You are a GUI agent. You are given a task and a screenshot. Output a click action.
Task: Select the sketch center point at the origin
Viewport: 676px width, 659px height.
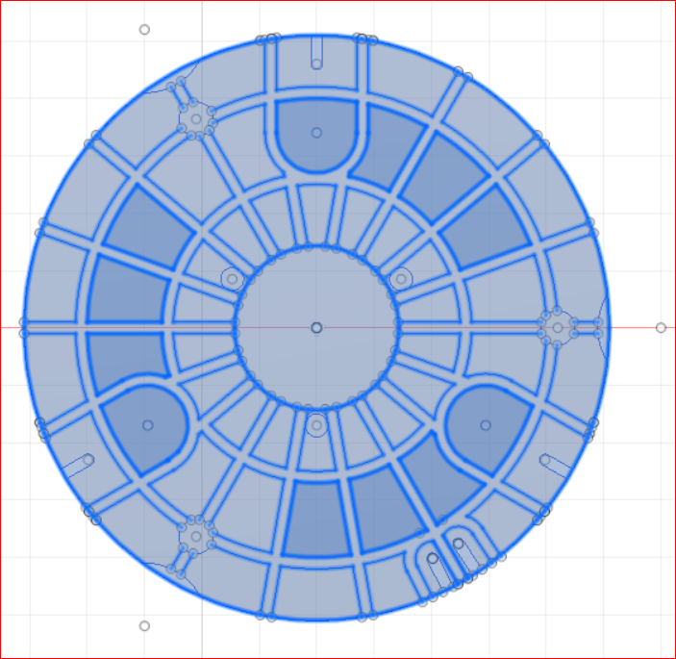tap(316, 328)
